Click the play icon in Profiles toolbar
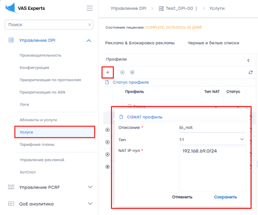The image size is (258, 215). [x=122, y=72]
